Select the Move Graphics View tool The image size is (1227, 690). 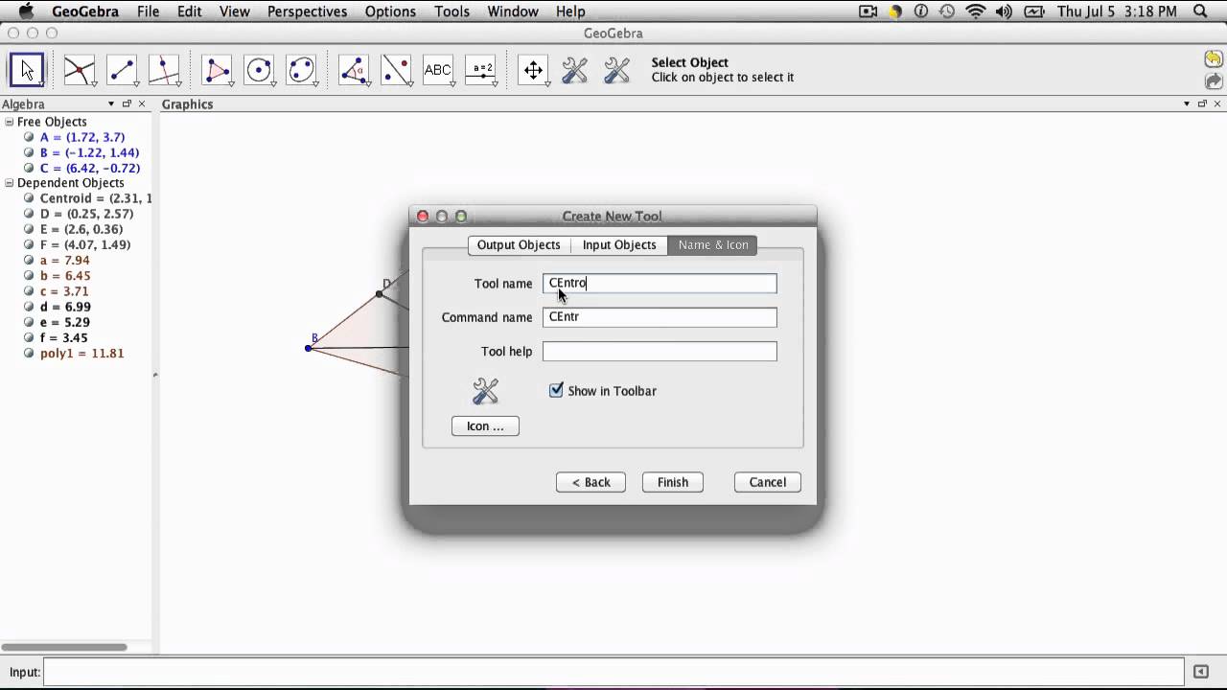pyautogui.click(x=533, y=70)
